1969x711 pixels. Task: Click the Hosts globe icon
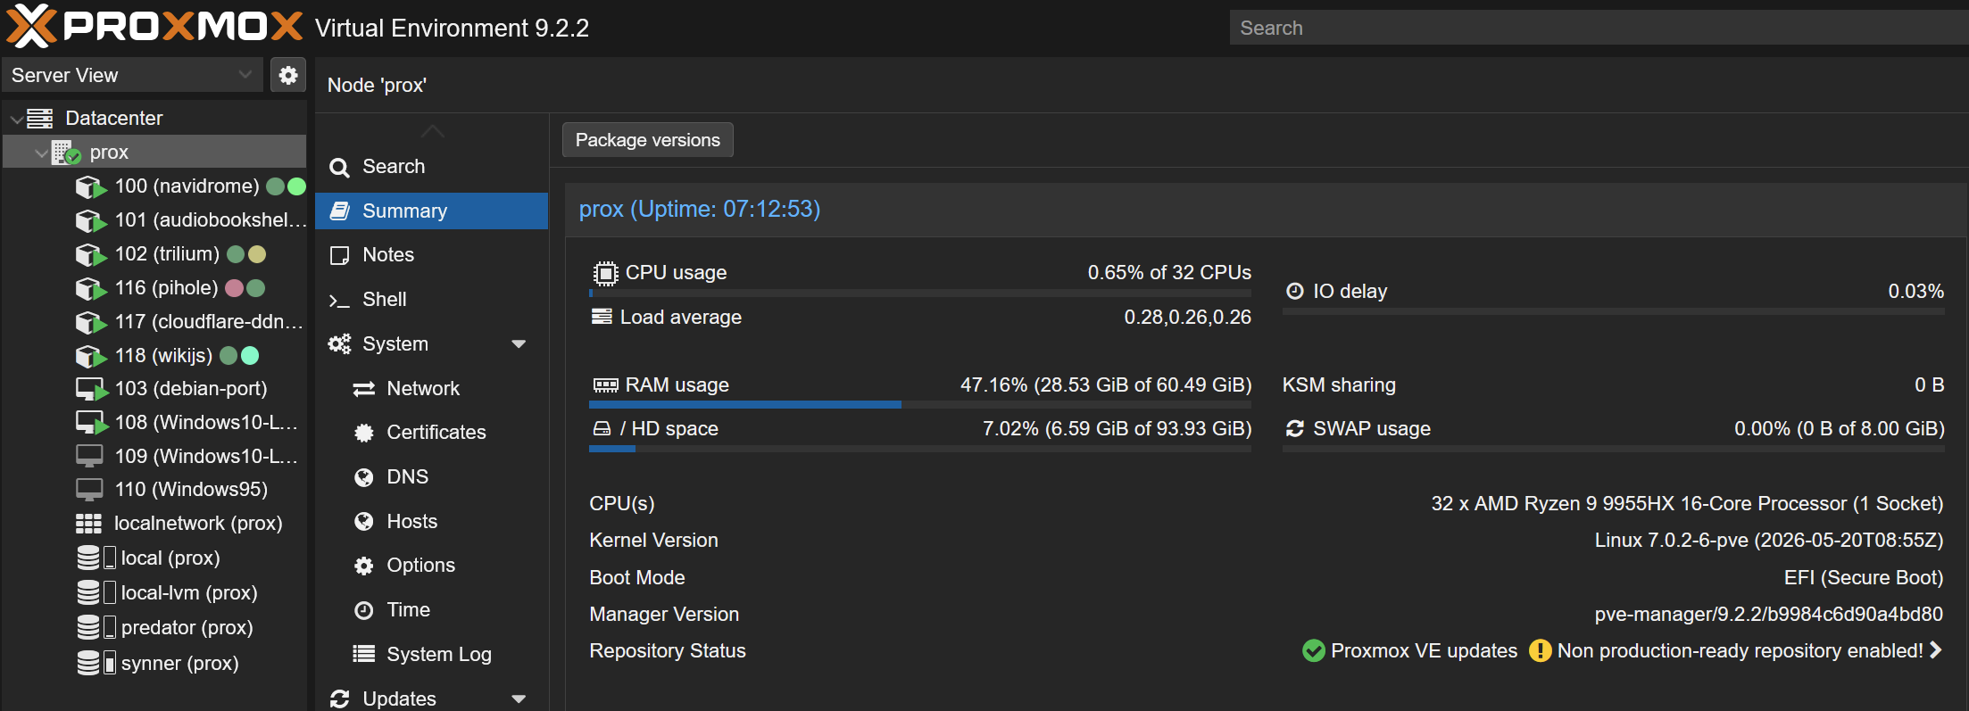click(x=363, y=522)
